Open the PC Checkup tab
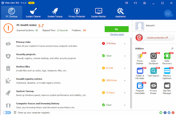176x115 pixels. pyautogui.click(x=12, y=13)
